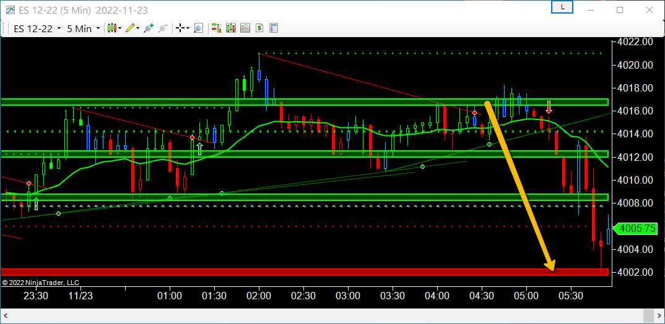Image resolution: width=665 pixels, height=324 pixels.
Task: Select the top green zone near 4017
Action: [305, 102]
